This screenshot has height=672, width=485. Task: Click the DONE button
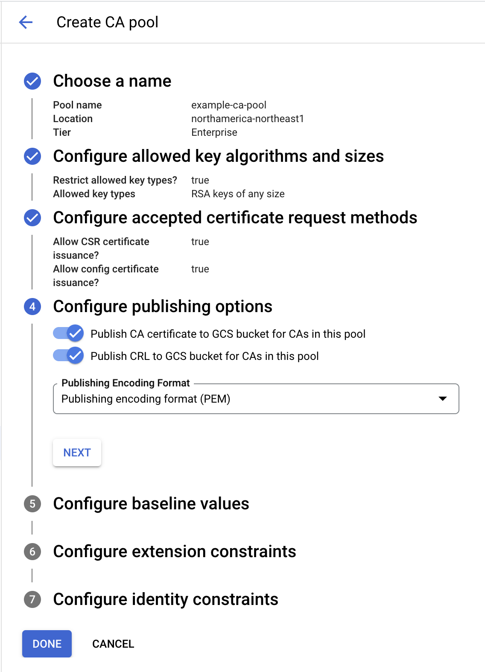point(47,644)
